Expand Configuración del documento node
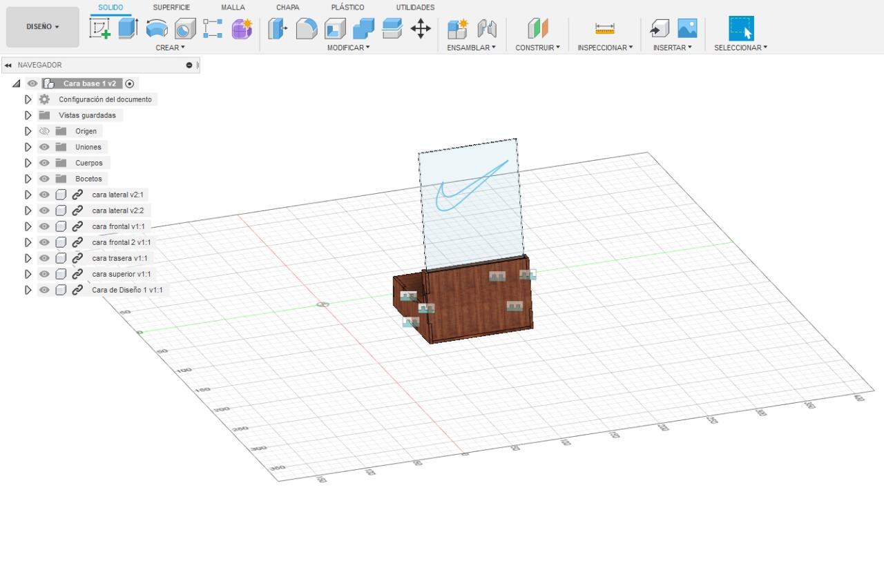This screenshot has width=884, height=581. click(x=28, y=99)
